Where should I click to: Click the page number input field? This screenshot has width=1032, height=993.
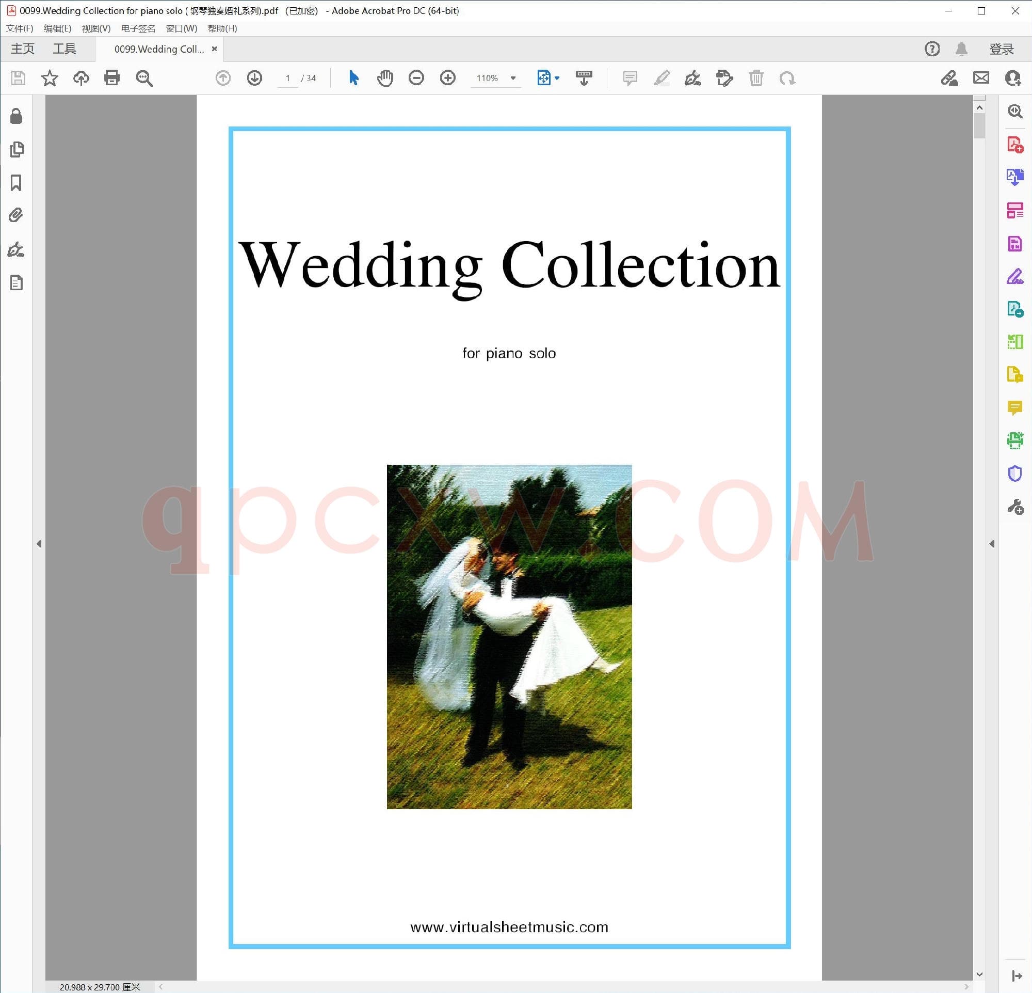[287, 78]
